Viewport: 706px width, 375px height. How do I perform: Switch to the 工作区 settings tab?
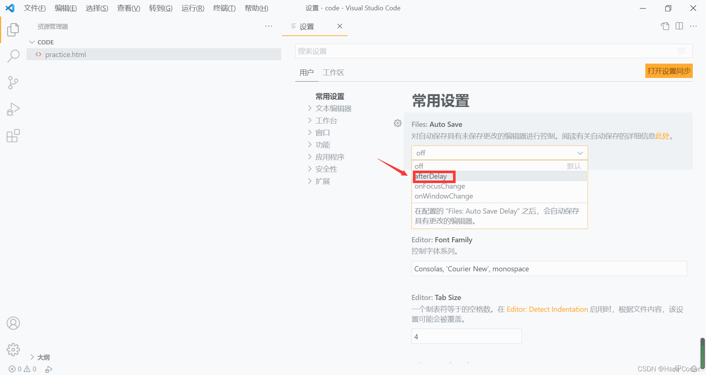coord(333,72)
